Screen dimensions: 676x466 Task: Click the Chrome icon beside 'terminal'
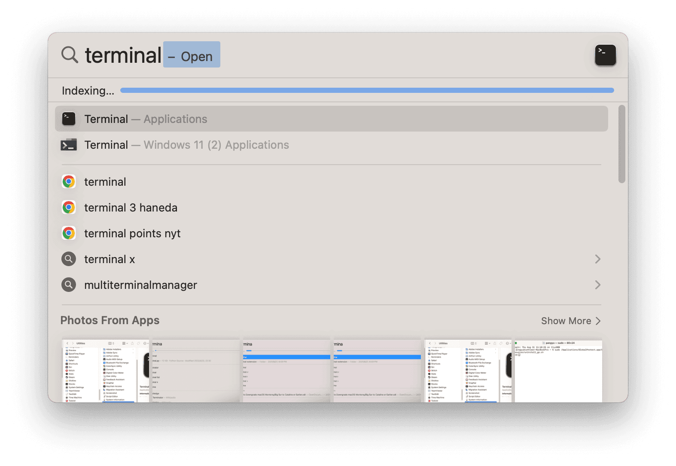point(69,182)
